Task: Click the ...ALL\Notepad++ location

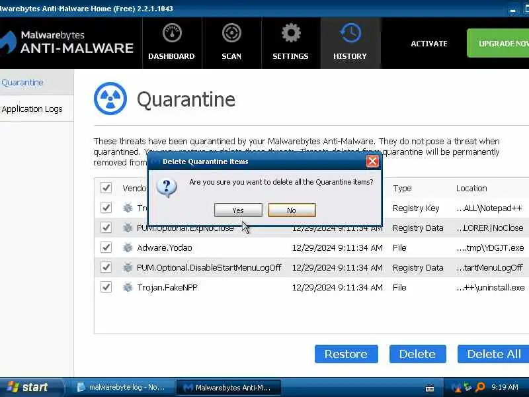Action: (x=489, y=208)
